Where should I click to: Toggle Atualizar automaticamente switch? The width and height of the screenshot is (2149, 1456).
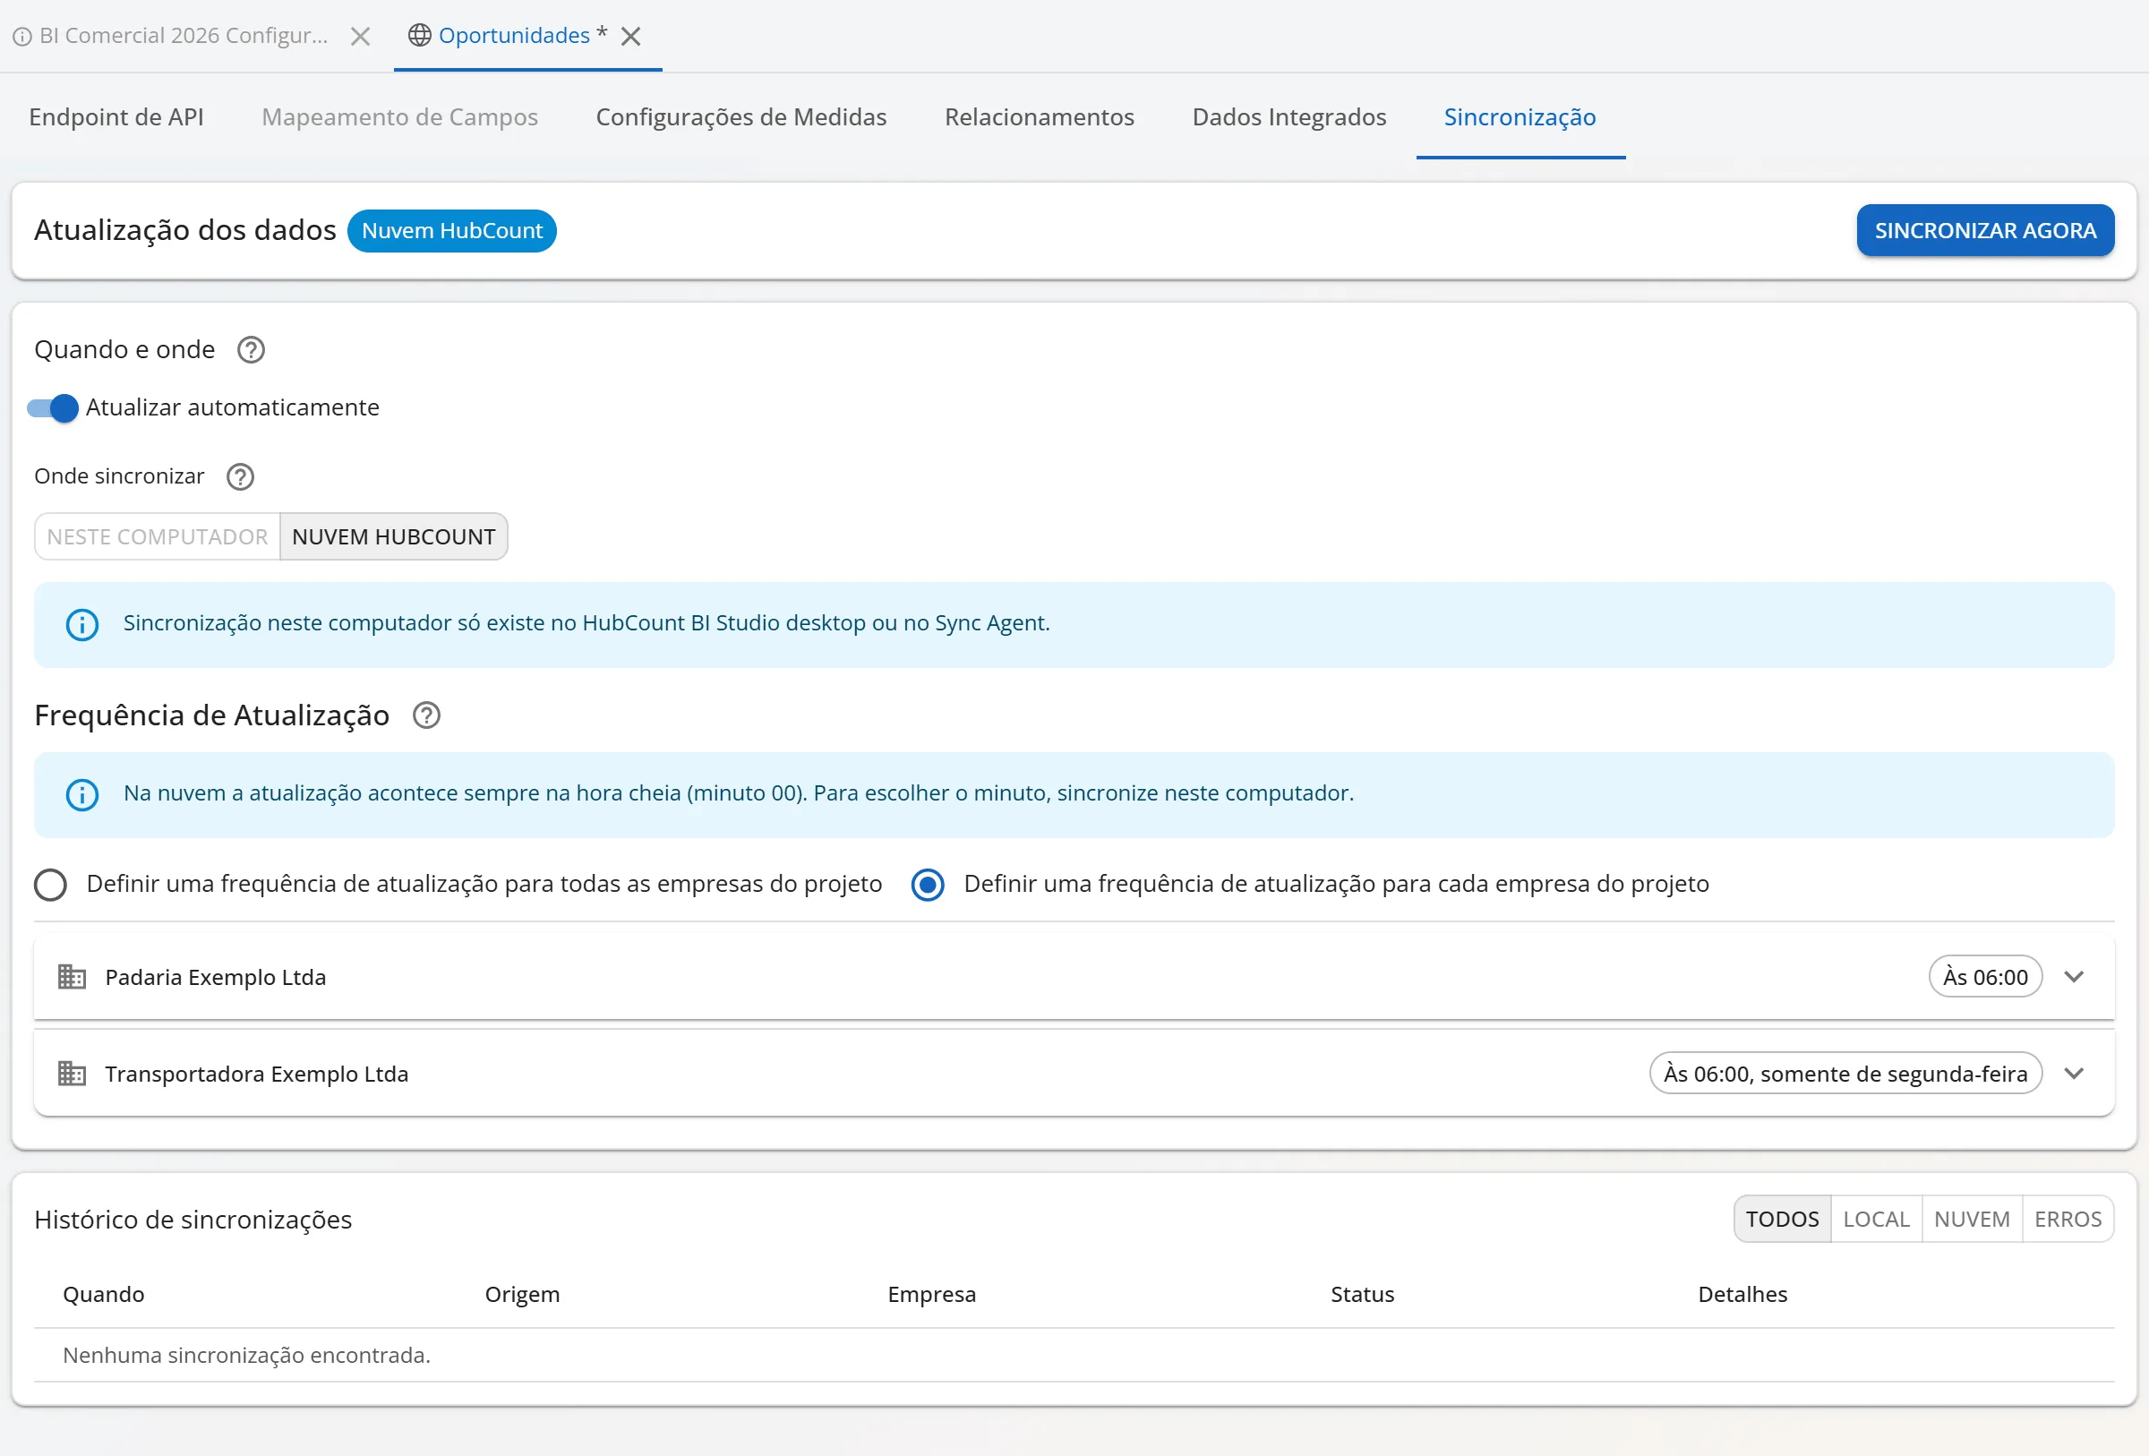click(x=54, y=407)
